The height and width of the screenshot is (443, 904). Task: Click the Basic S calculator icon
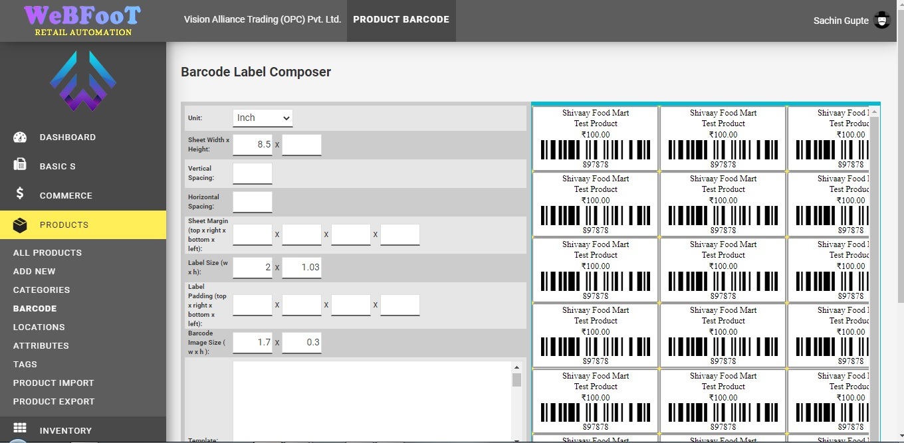tap(20, 165)
